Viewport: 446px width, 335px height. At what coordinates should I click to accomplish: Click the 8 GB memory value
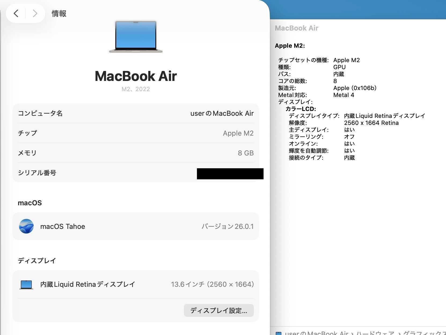coord(246,153)
